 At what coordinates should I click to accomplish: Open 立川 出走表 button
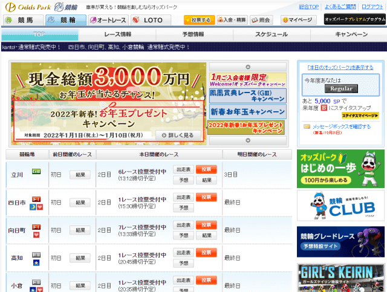pyautogui.click(x=183, y=169)
